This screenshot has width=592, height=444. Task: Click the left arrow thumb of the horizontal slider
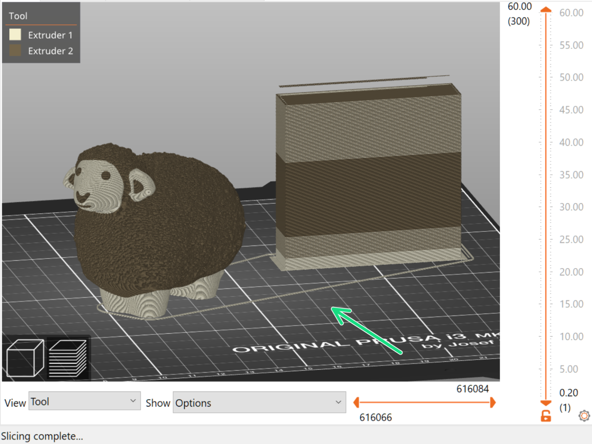click(x=357, y=402)
